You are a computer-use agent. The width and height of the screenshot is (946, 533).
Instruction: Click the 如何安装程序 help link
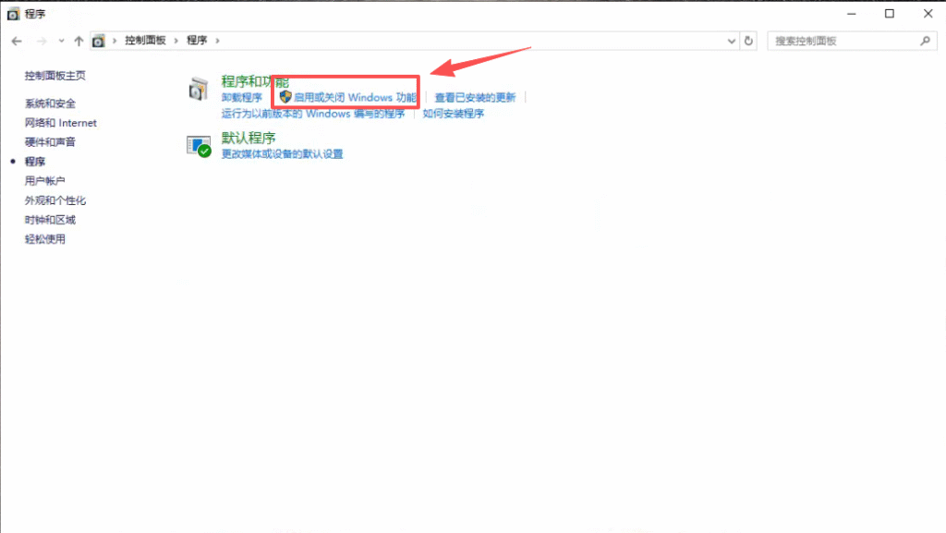tap(453, 114)
